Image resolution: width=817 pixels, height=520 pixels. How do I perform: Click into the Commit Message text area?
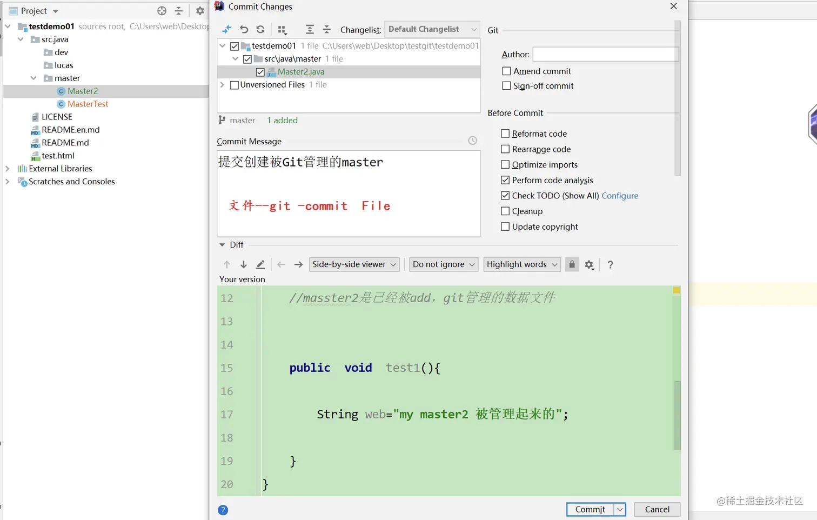(x=349, y=194)
